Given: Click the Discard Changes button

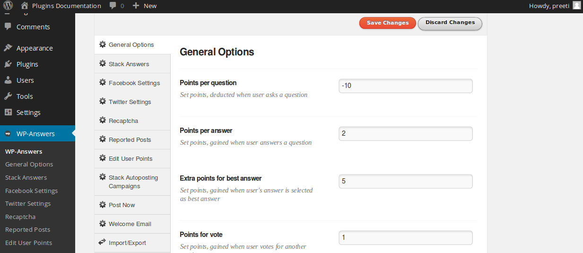Looking at the screenshot, I should [x=450, y=23].
